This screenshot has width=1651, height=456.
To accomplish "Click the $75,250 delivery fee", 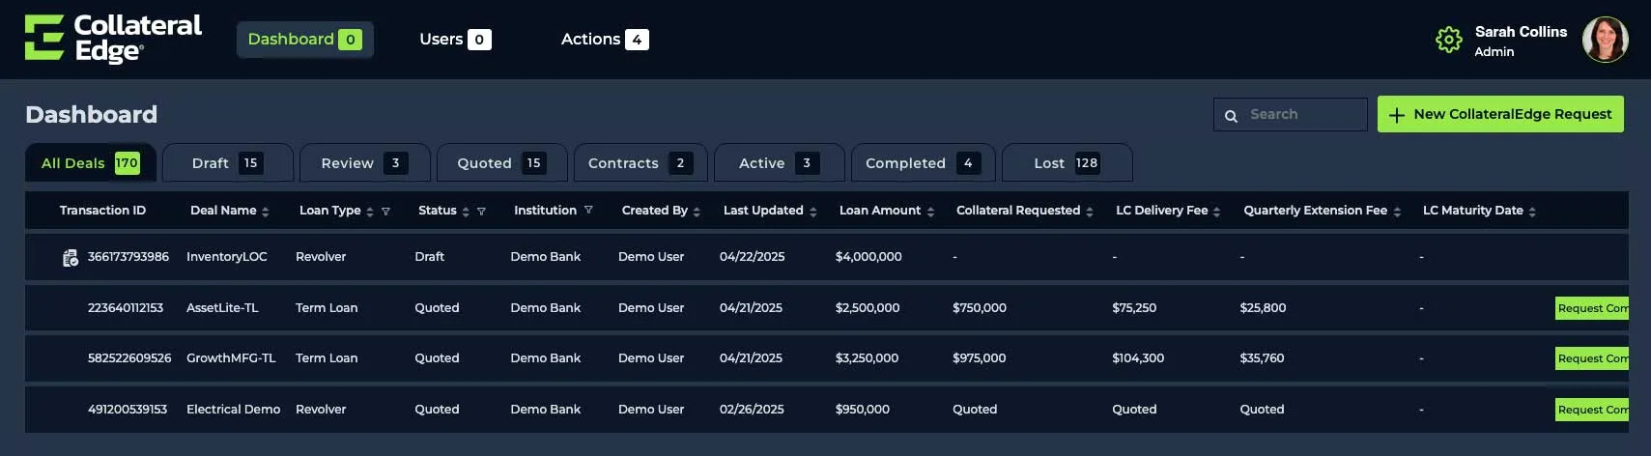I will click(1134, 308).
